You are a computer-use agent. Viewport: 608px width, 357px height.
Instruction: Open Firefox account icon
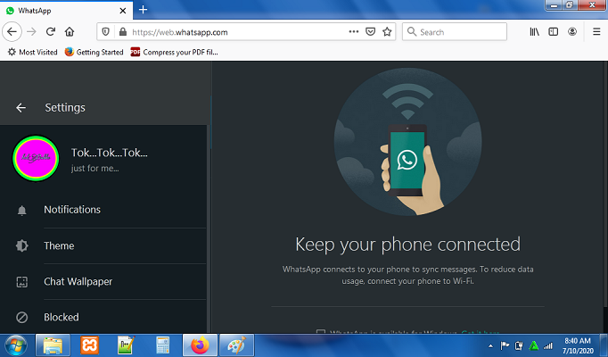[x=572, y=32]
